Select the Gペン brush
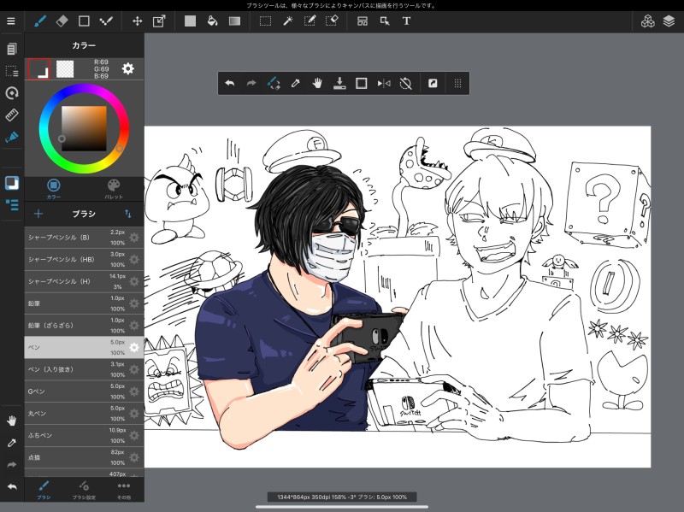The image size is (684, 512). click(84, 391)
